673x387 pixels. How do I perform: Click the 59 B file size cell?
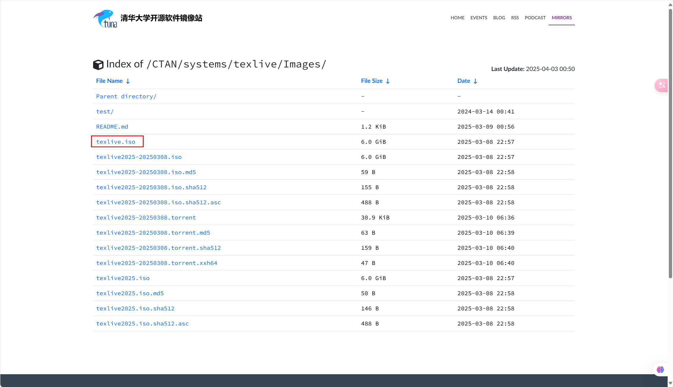click(x=368, y=172)
